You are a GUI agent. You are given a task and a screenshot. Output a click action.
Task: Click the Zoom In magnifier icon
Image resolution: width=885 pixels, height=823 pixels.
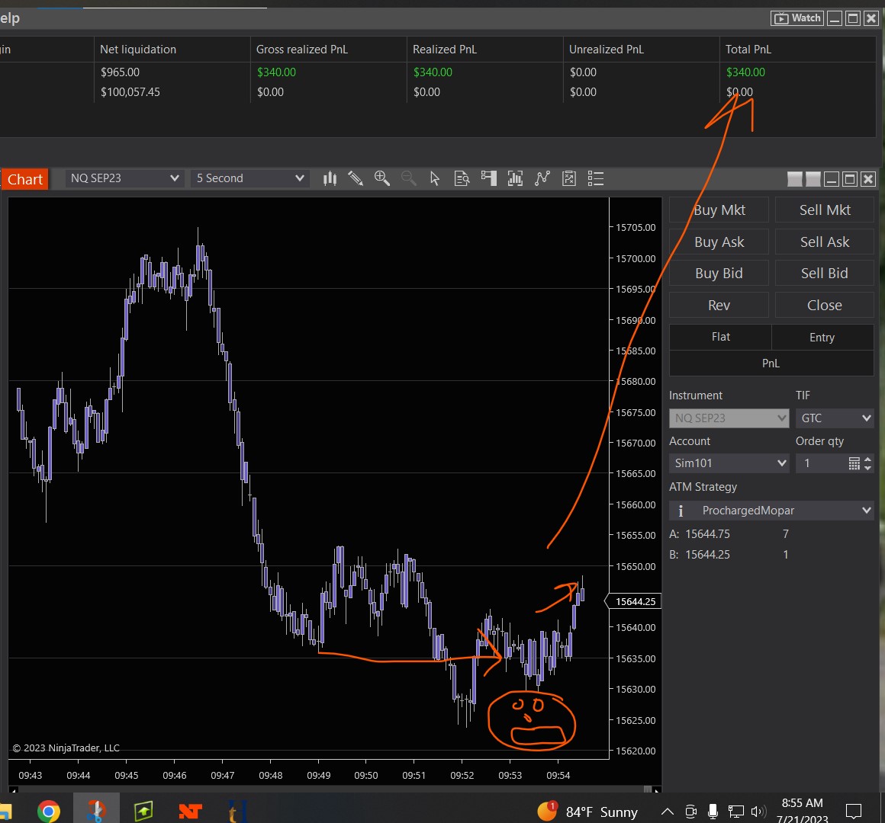[382, 178]
